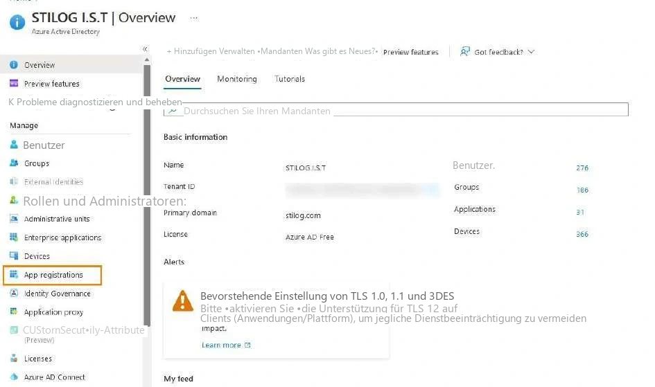
Task: Collapse the sidebar with double chevron
Action: pos(145,48)
